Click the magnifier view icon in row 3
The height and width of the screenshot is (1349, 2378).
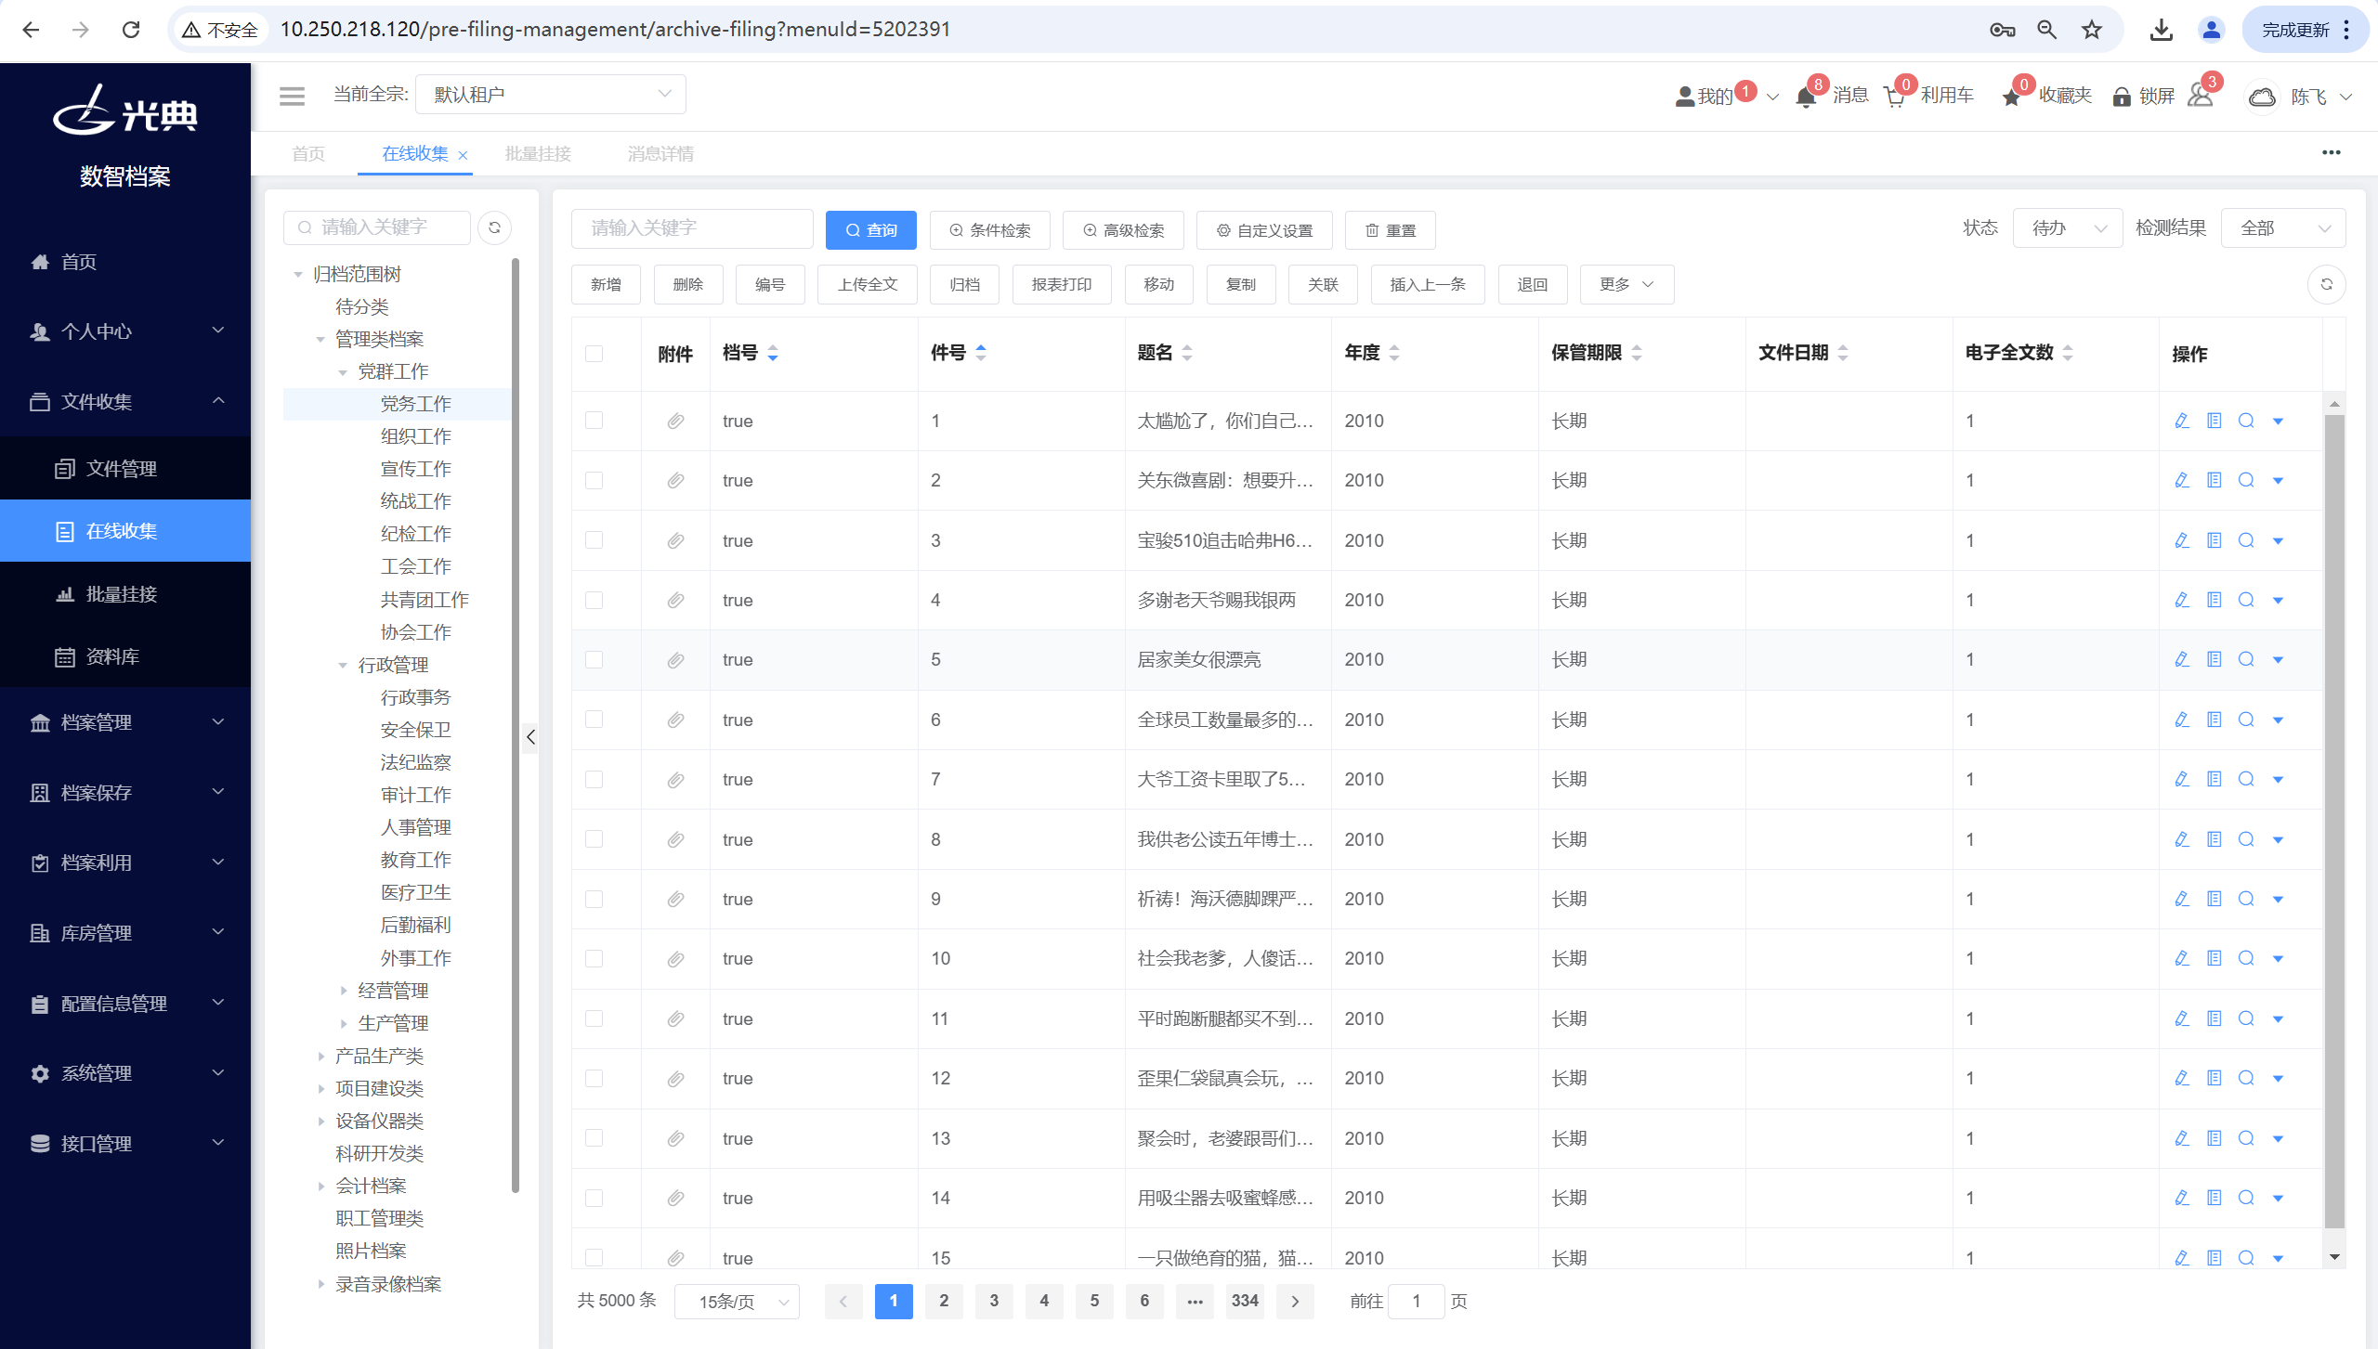click(2246, 540)
